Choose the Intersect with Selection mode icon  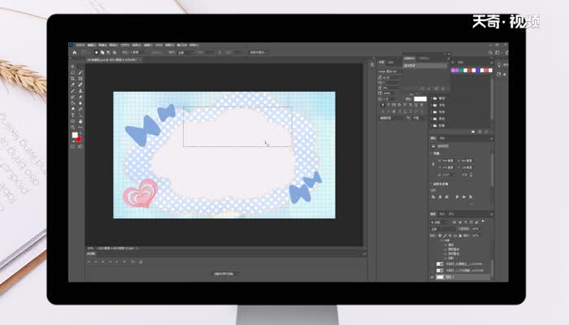[x=115, y=53]
